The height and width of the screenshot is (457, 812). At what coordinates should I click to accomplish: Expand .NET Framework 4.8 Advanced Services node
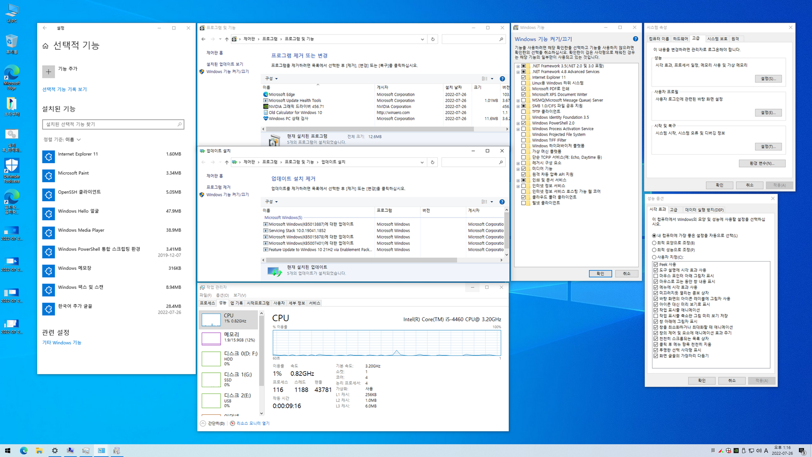[518, 72]
